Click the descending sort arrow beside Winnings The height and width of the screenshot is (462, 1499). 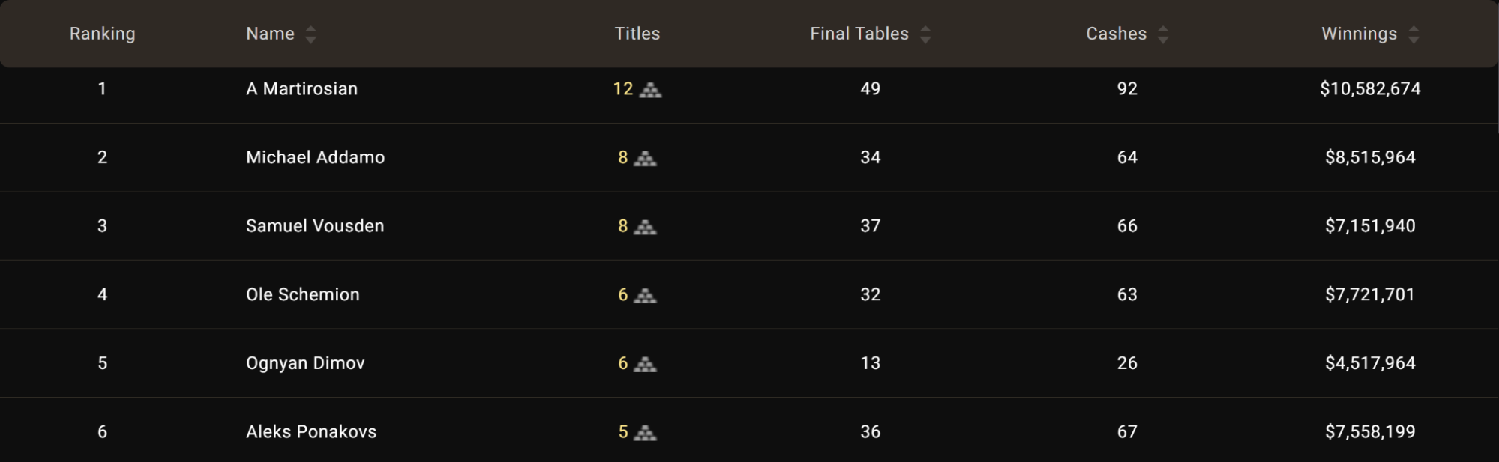1414,38
